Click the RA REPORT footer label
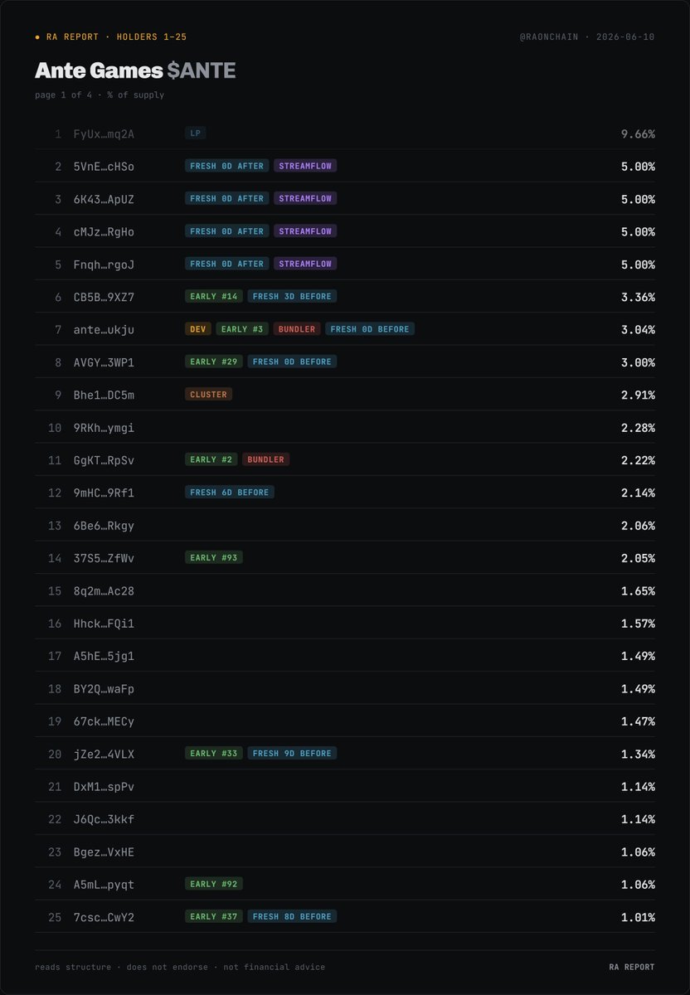The width and height of the screenshot is (690, 995). (632, 967)
